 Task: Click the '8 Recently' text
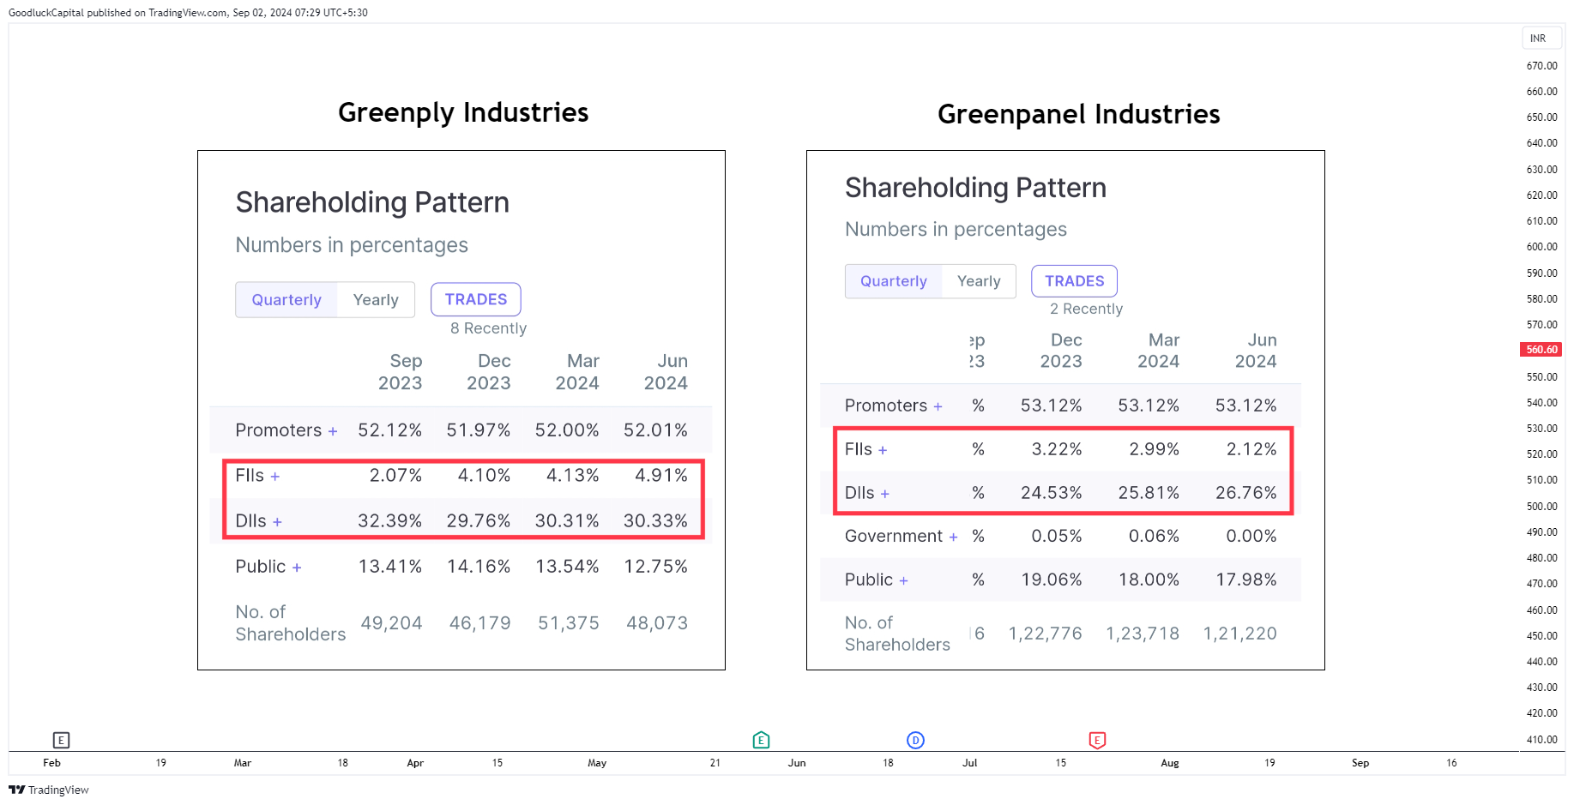(x=489, y=328)
